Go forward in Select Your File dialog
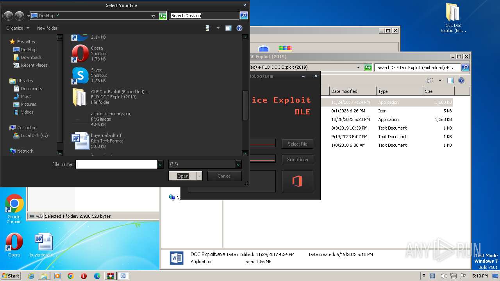Screen dimensions: 500x281 coord(19,16)
